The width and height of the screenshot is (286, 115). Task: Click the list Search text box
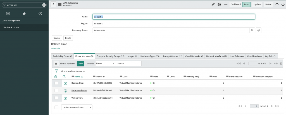click(x=128, y=63)
